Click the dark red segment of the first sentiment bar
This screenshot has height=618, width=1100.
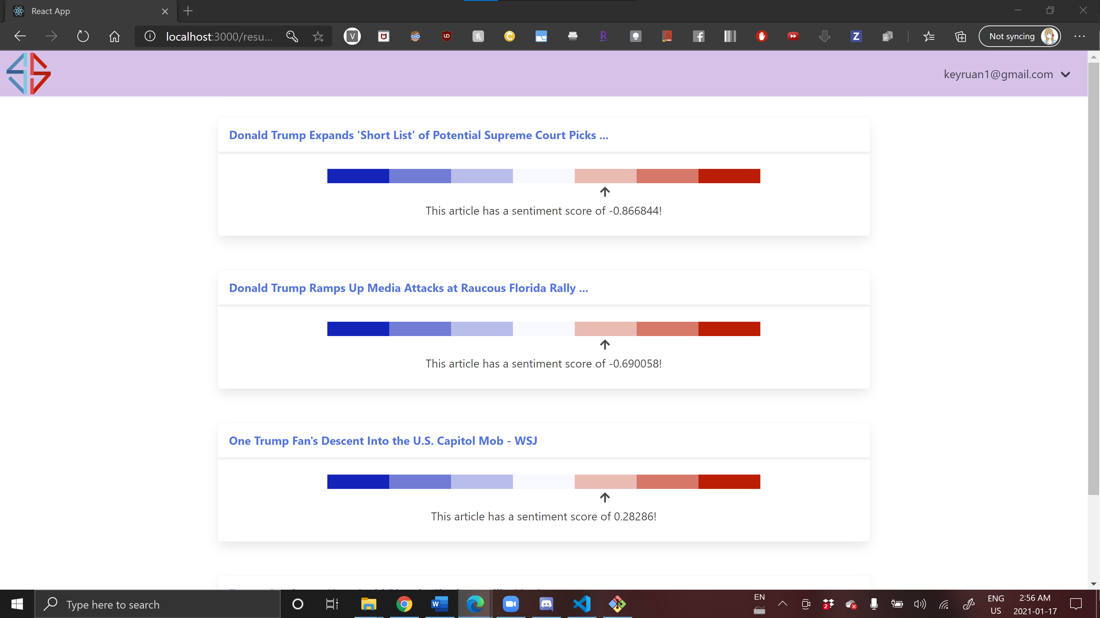pos(729,176)
